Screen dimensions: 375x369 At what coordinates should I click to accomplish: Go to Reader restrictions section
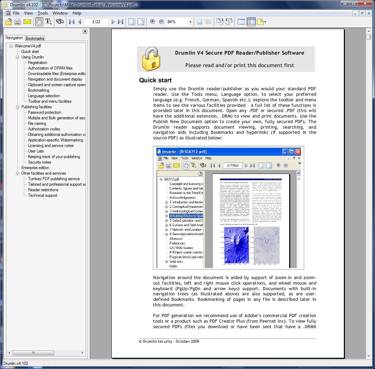pyautogui.click(x=43, y=190)
